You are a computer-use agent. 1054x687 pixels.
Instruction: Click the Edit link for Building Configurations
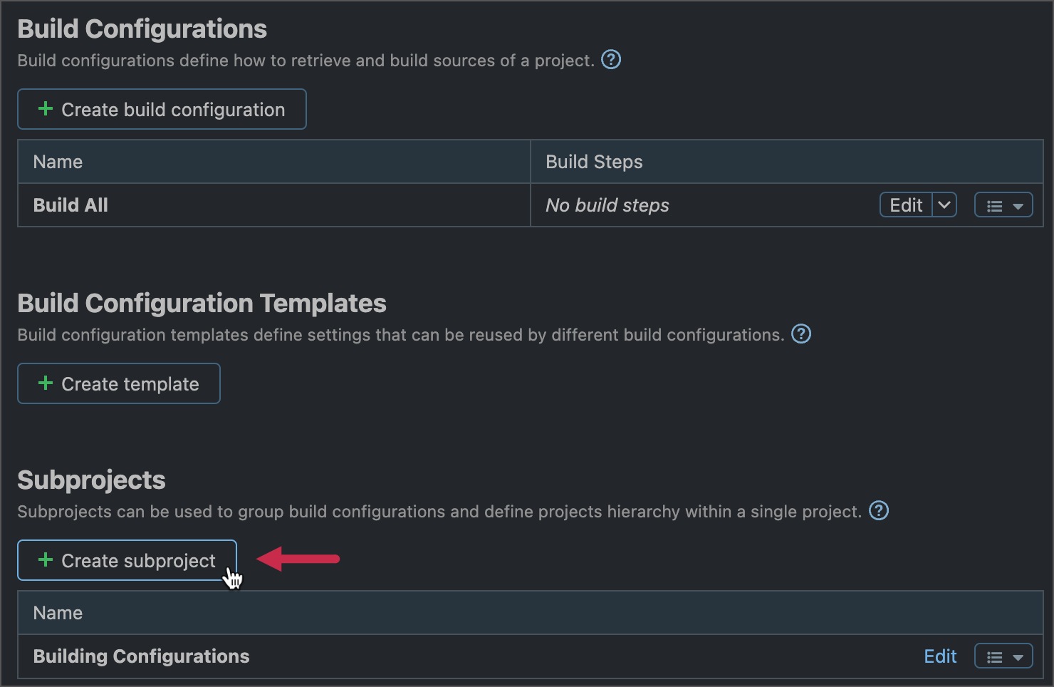pyautogui.click(x=940, y=656)
